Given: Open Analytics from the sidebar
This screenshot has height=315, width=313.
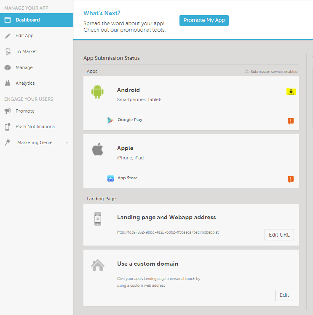Looking at the screenshot, I should [x=25, y=83].
